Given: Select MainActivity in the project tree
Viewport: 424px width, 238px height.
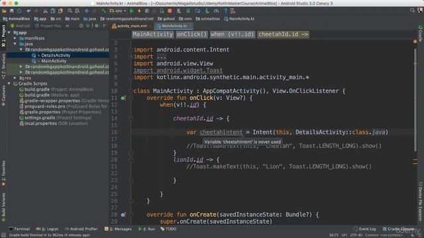Looking at the screenshot, I should click(54, 61).
